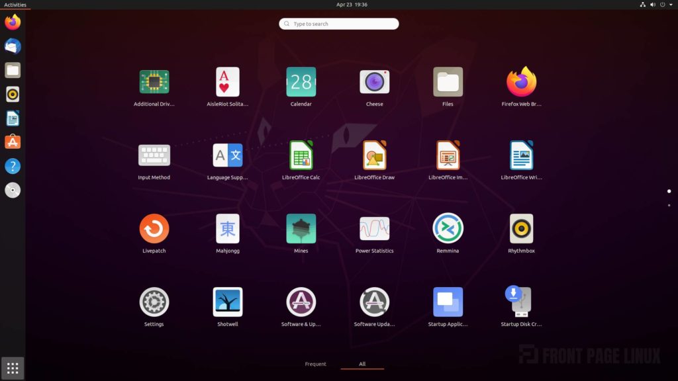Start the Mines game
The image size is (678, 381).
click(301, 229)
